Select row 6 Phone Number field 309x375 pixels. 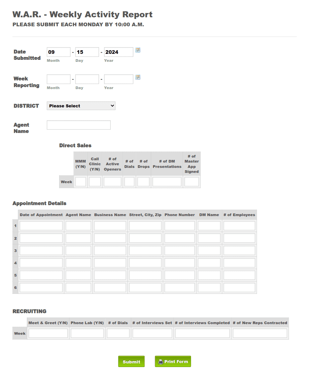click(179, 287)
